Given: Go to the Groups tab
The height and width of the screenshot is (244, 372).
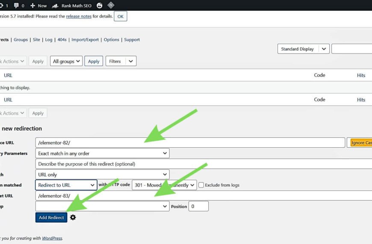Looking at the screenshot, I should (x=21, y=40).
